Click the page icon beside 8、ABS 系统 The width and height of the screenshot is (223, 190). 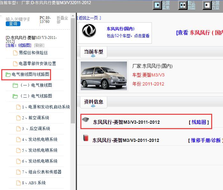click(x=19, y=183)
